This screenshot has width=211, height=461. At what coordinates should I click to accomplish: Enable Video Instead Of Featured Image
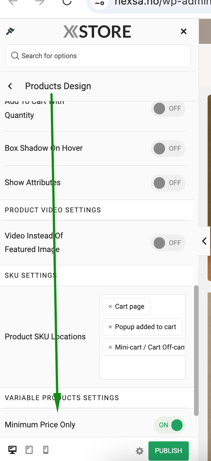click(168, 243)
